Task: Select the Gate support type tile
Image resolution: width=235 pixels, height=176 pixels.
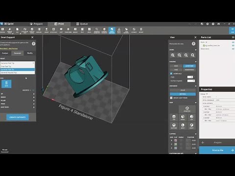Action: point(6,84)
